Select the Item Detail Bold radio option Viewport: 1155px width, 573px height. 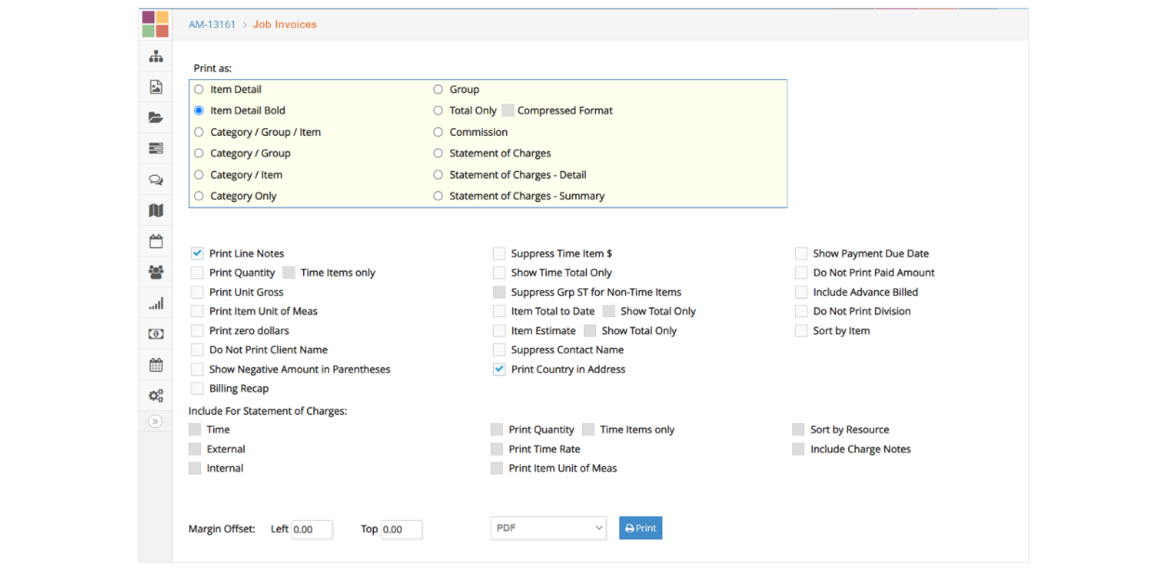click(x=199, y=111)
